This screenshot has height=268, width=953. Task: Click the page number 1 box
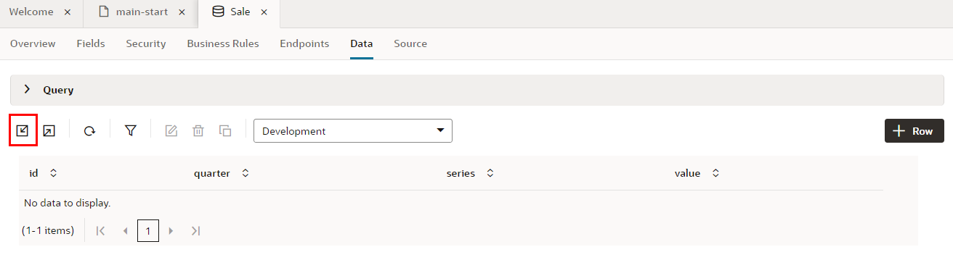[148, 231]
